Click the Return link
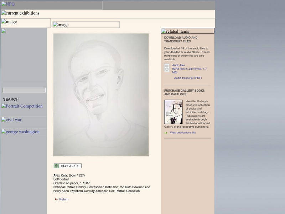The height and width of the screenshot is (214, 285). pyautogui.click(x=64, y=199)
